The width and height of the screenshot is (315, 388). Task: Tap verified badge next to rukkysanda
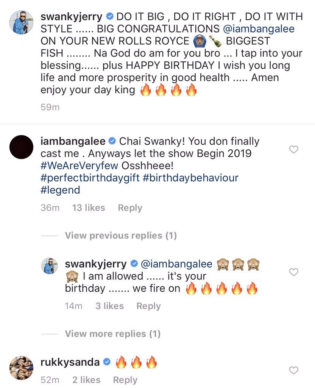tap(106, 363)
